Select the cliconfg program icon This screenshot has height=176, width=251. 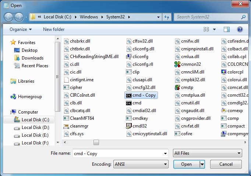click(129, 57)
